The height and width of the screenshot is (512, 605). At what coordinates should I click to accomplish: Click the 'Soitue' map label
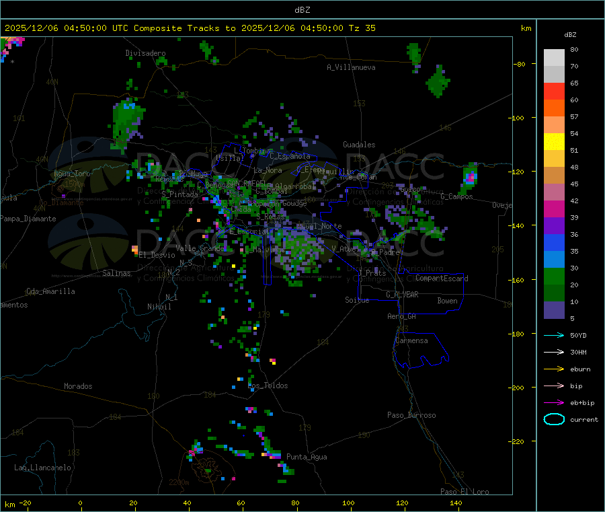click(x=357, y=300)
